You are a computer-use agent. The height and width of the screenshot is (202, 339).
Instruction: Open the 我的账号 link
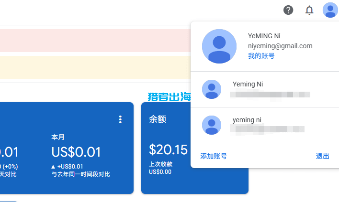(261, 56)
